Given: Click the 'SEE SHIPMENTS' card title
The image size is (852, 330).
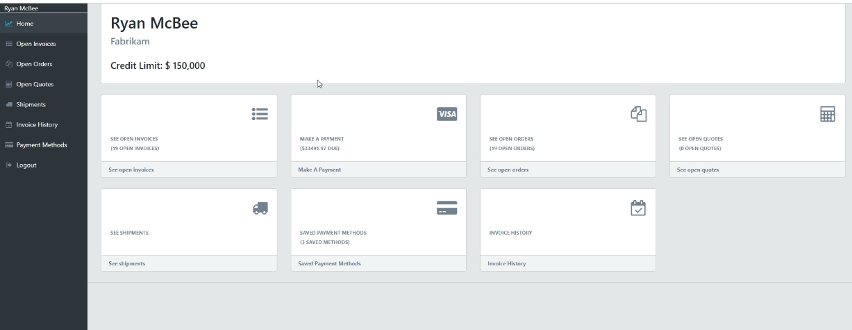Looking at the screenshot, I should click(129, 233).
